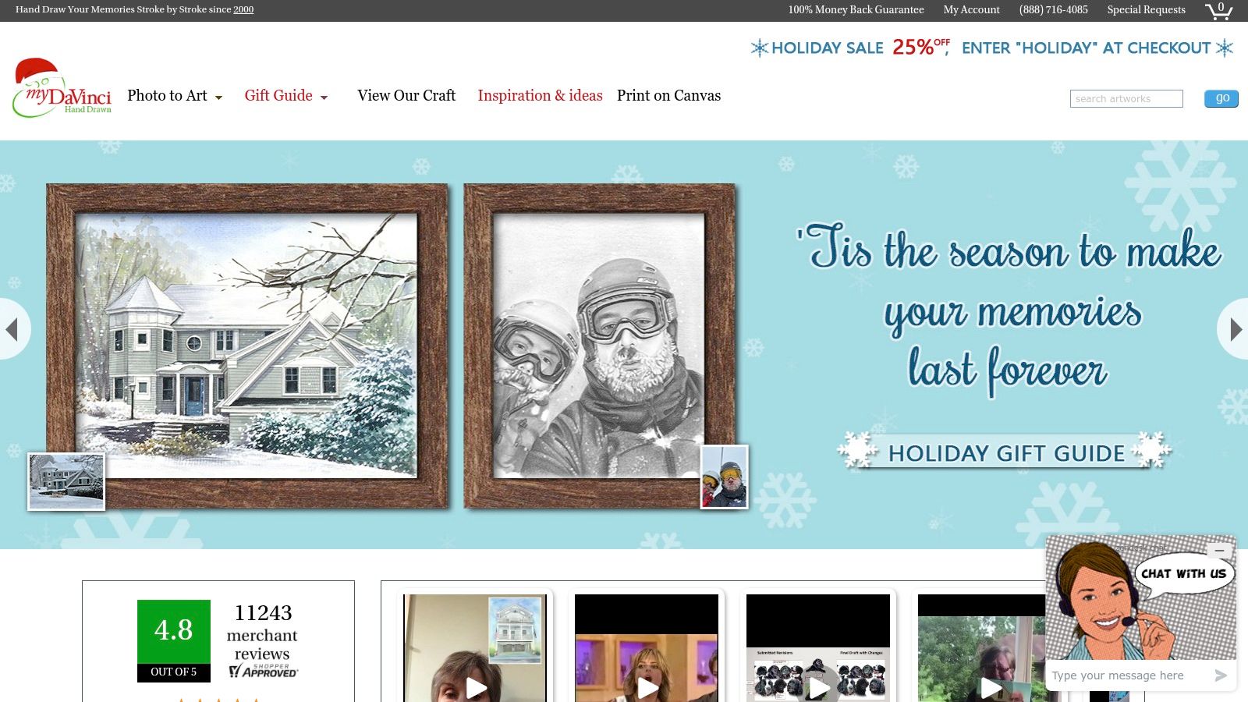Open My Account link

[x=971, y=10]
